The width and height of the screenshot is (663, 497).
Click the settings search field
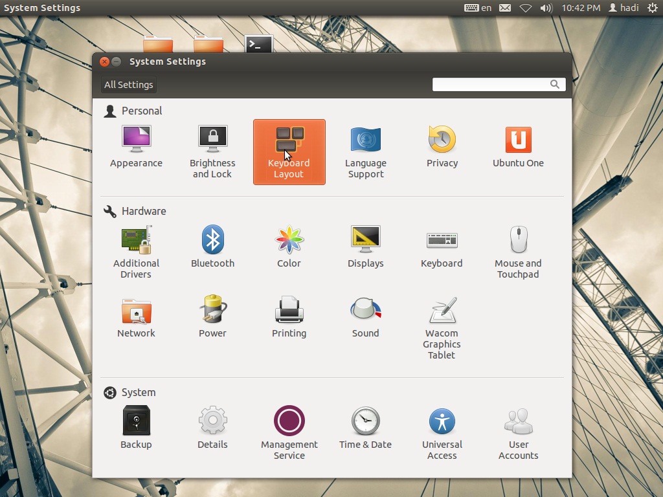click(491, 85)
